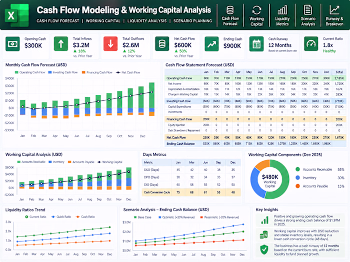Click the Current Ratio Healthy label
The height and width of the screenshot is (262, 350).
click(x=329, y=51)
